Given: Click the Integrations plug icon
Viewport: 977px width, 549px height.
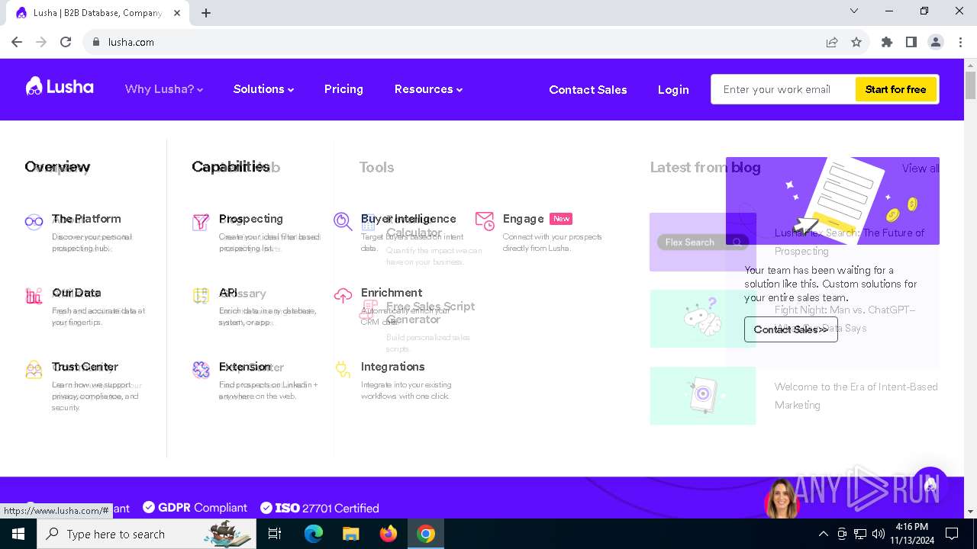Looking at the screenshot, I should tap(343, 370).
